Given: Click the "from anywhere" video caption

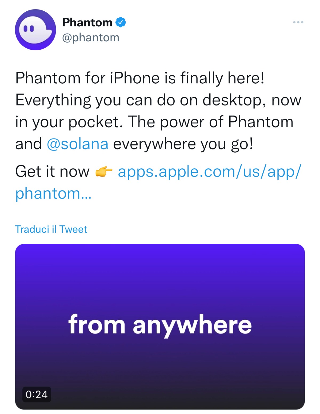Looking at the screenshot, I should [160, 325].
